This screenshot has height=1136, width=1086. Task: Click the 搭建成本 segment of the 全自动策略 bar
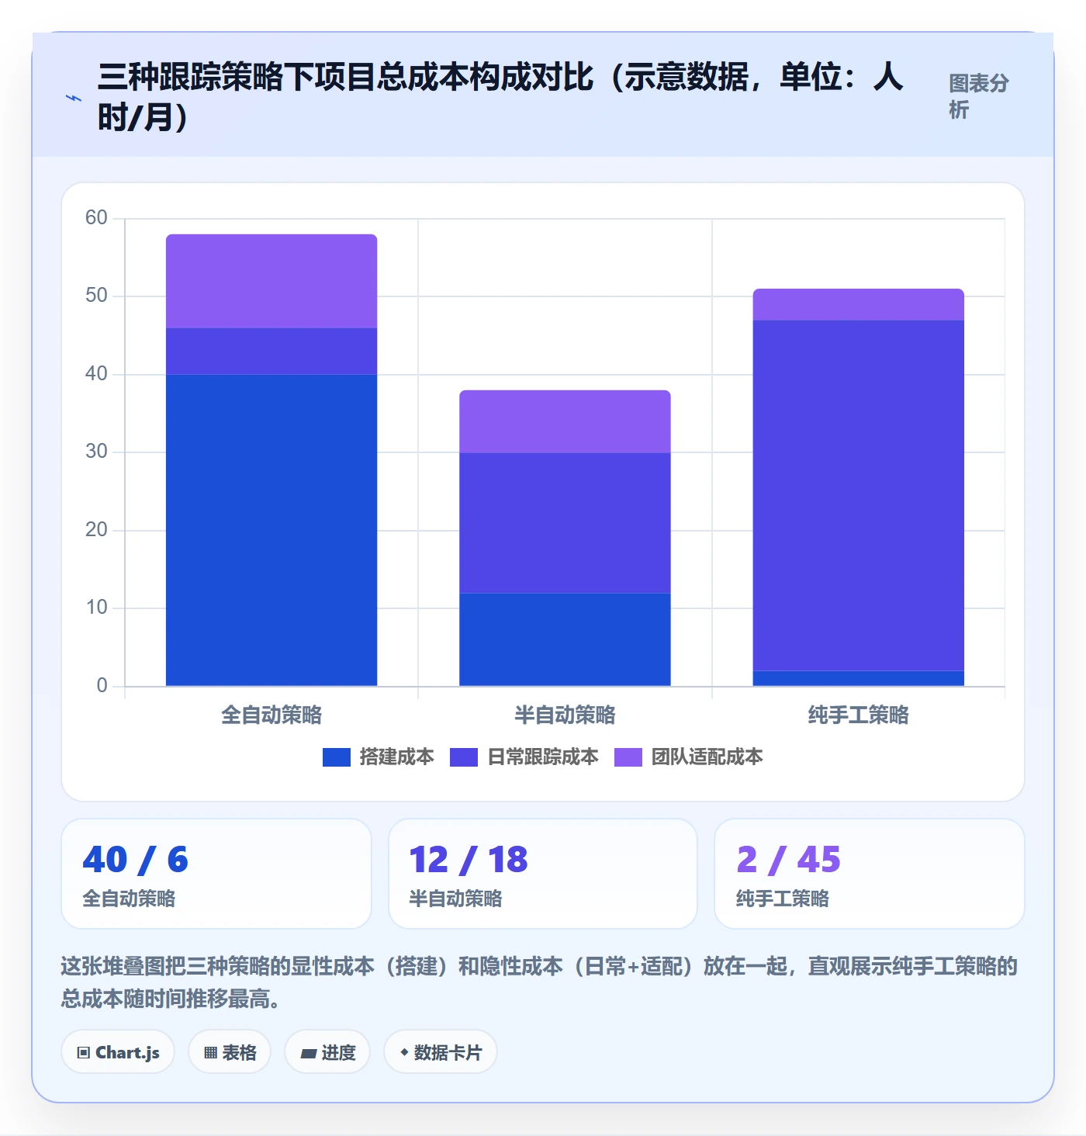[271, 530]
